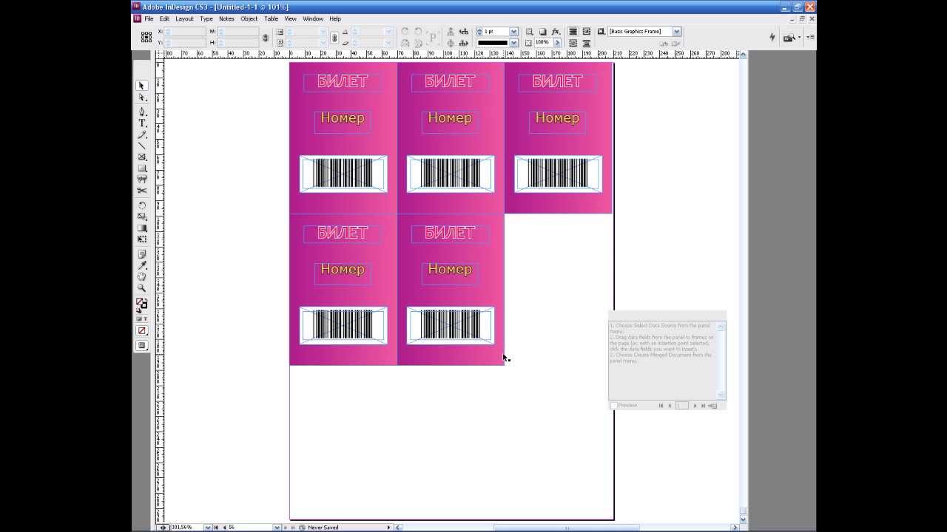Click the text wrap around bounding box icon
Image resolution: width=947 pixels, height=532 pixels.
[x=587, y=32]
